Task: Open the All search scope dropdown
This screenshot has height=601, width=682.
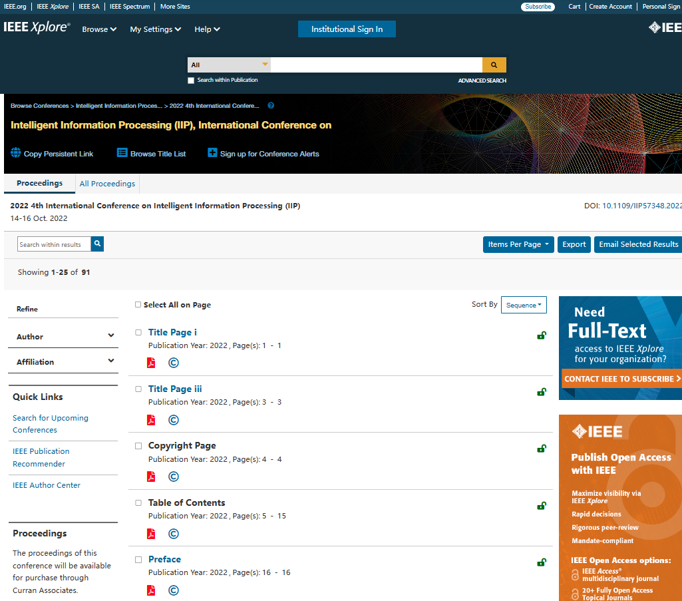Action: coord(229,65)
